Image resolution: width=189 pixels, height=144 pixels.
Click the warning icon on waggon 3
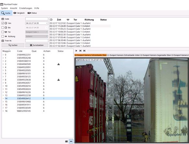tap(59, 64)
